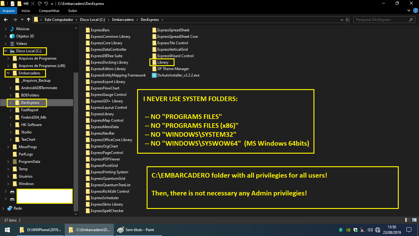The height and width of the screenshot is (236, 419).
Task: Open the recent locations dropdown arrow
Action: (x=22, y=20)
